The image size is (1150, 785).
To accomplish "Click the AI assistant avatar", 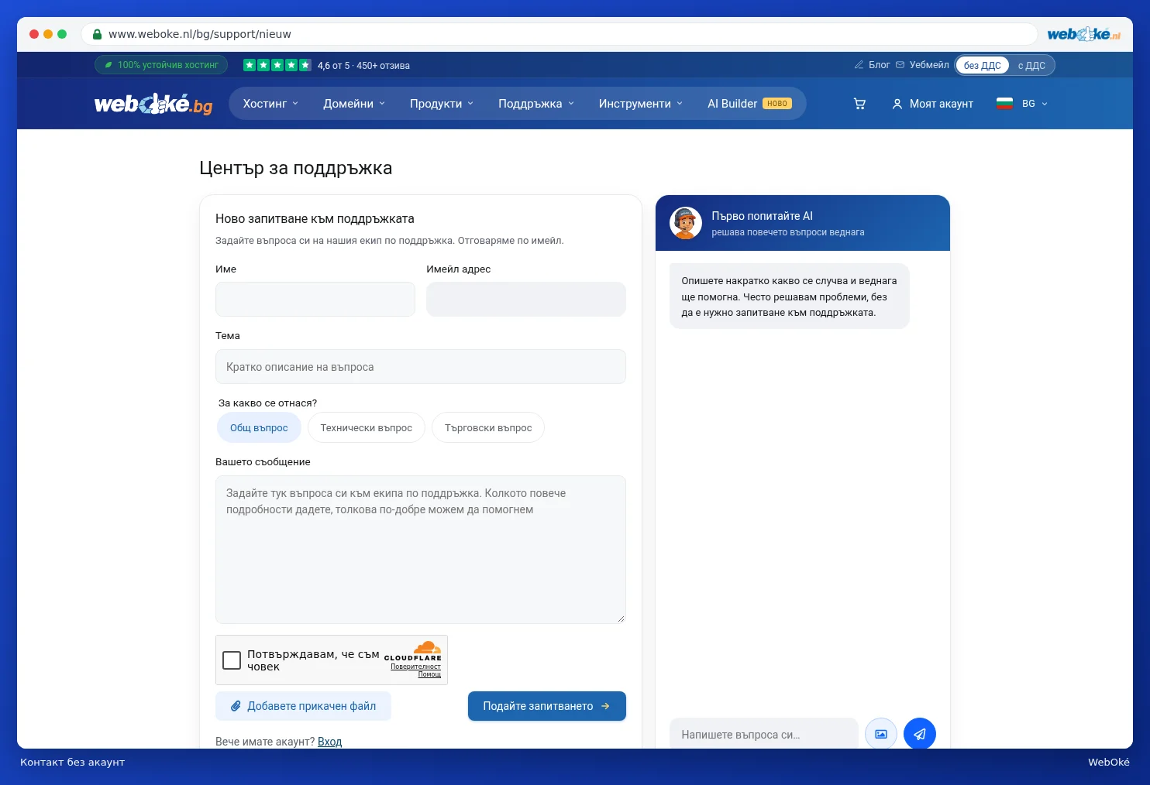I will tap(686, 223).
